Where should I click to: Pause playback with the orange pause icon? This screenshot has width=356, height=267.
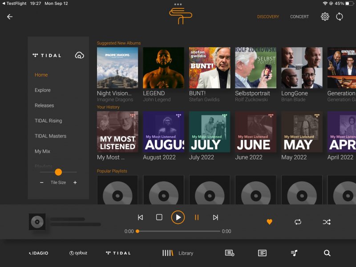pyautogui.click(x=197, y=218)
